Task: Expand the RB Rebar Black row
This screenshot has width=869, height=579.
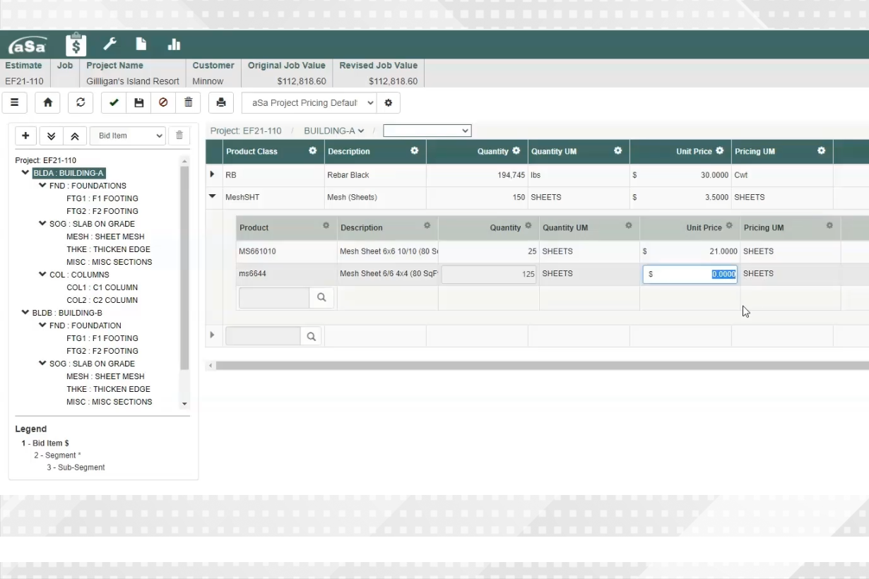Action: [213, 174]
